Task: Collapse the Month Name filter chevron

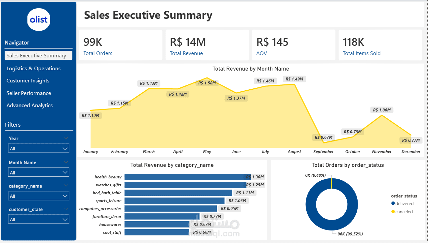Action: pyautogui.click(x=66, y=162)
